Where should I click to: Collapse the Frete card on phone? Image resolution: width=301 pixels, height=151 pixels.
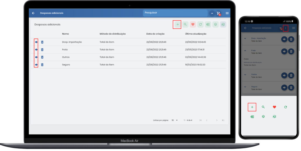[245, 51]
